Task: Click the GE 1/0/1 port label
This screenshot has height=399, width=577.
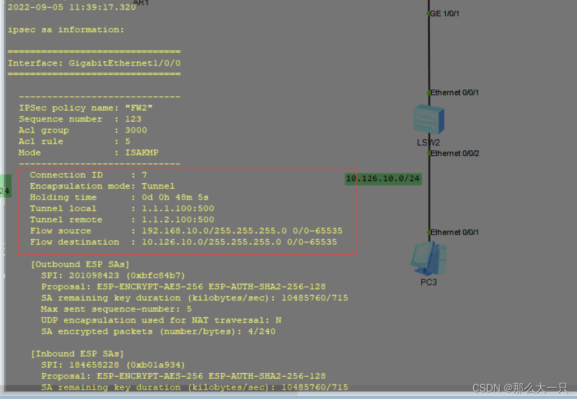Action: [445, 13]
